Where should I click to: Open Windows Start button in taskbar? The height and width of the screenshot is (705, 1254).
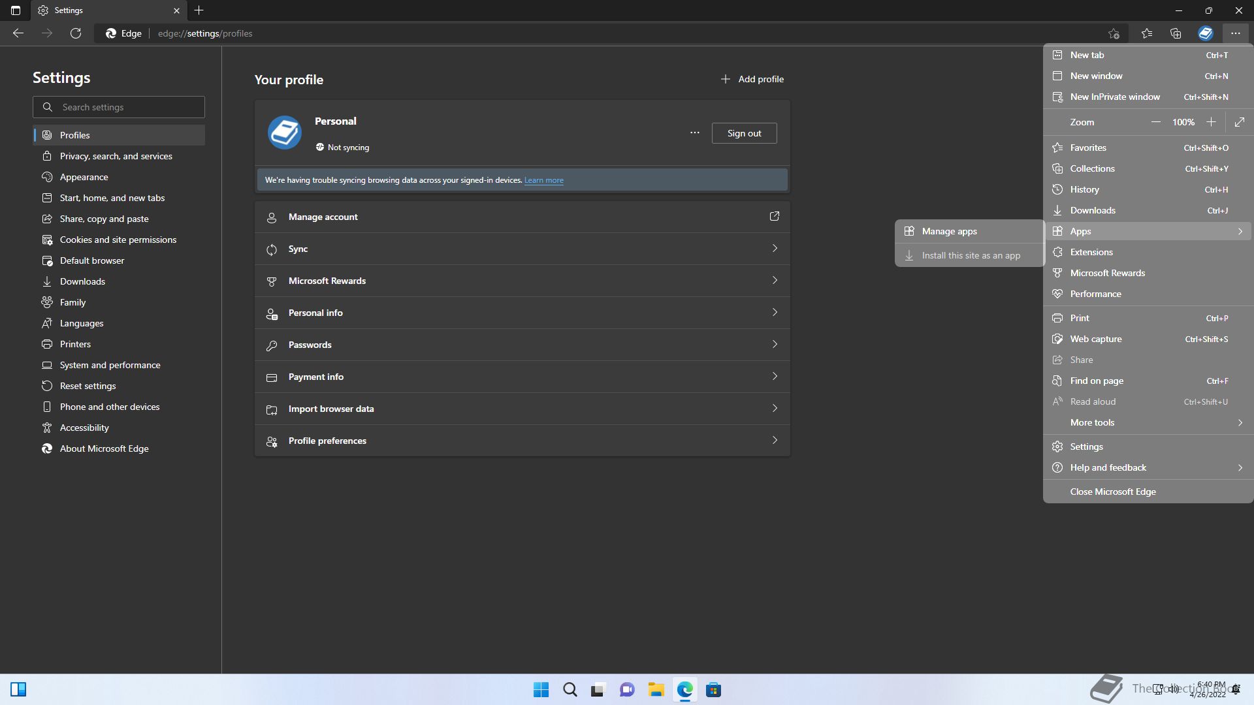(x=541, y=690)
